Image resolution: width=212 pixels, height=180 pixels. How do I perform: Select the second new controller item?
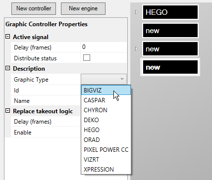click(x=170, y=49)
